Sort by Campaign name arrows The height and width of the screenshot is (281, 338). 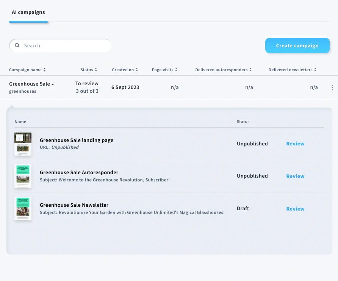[x=44, y=70]
